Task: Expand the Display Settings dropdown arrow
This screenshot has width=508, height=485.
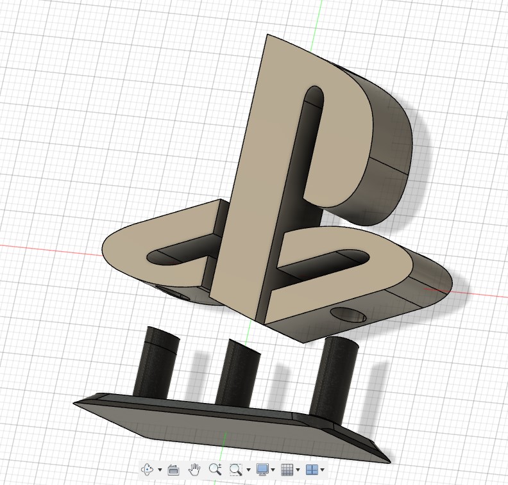Action: pos(273,470)
